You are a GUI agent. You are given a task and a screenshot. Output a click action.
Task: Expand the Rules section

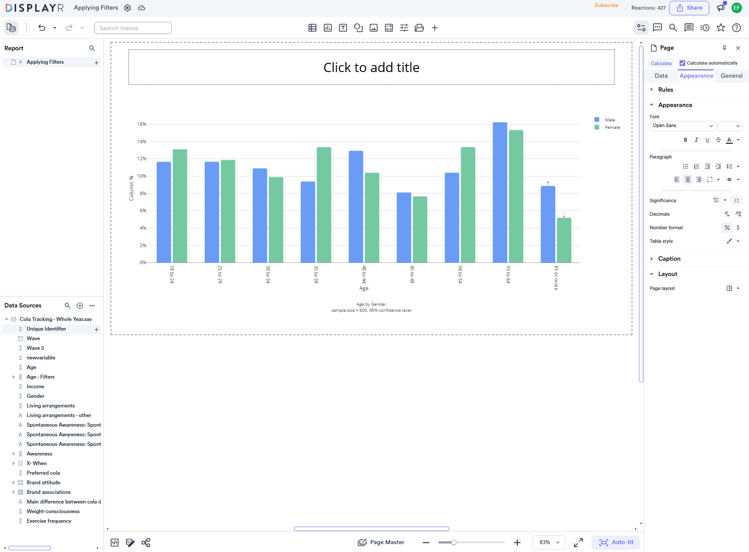[x=665, y=90]
